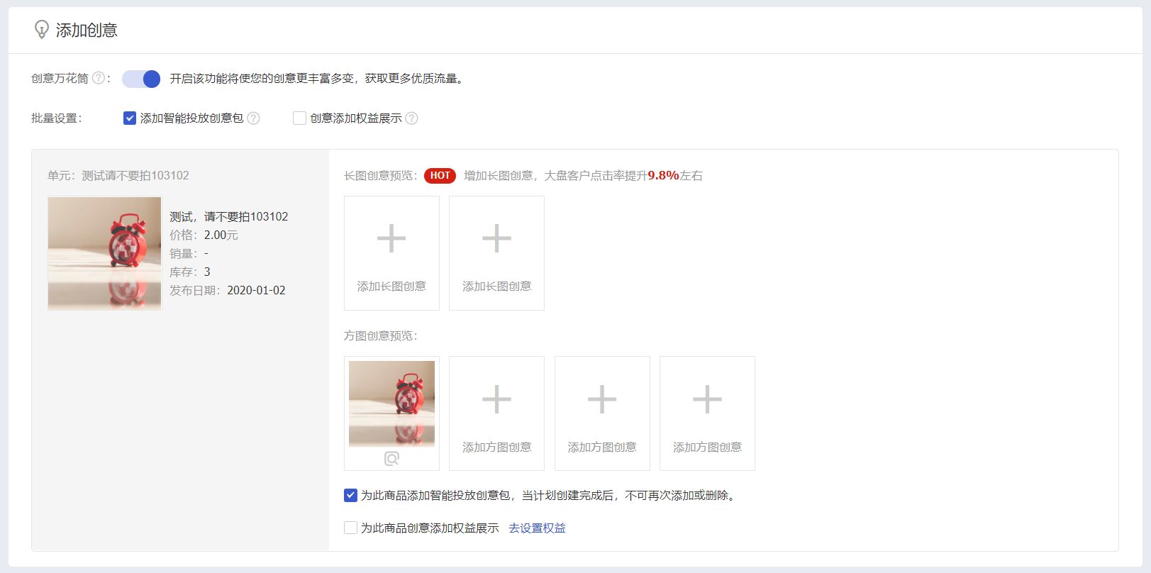Click the red HOT badge
This screenshot has width=1151, height=573.
[440, 175]
